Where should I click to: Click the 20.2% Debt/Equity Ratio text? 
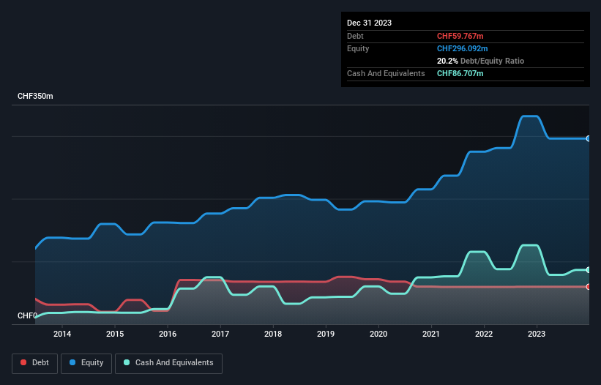[x=480, y=61]
